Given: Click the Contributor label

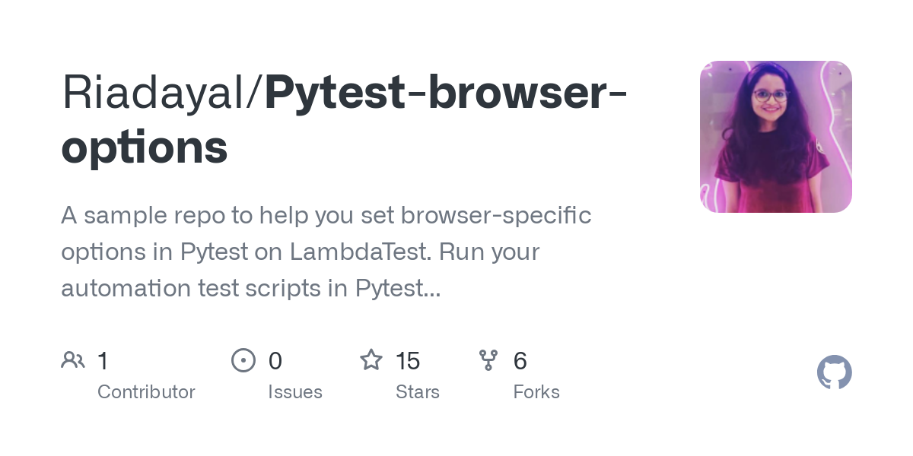Looking at the screenshot, I should point(146,392).
